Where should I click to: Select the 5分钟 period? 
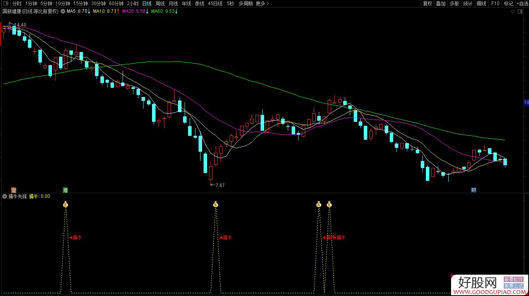tap(46, 3)
